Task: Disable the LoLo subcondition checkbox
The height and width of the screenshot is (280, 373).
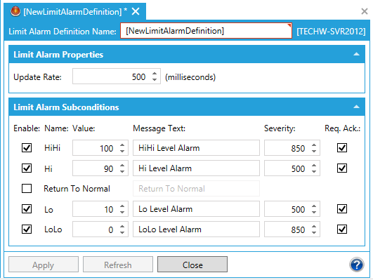Action: [27, 229]
